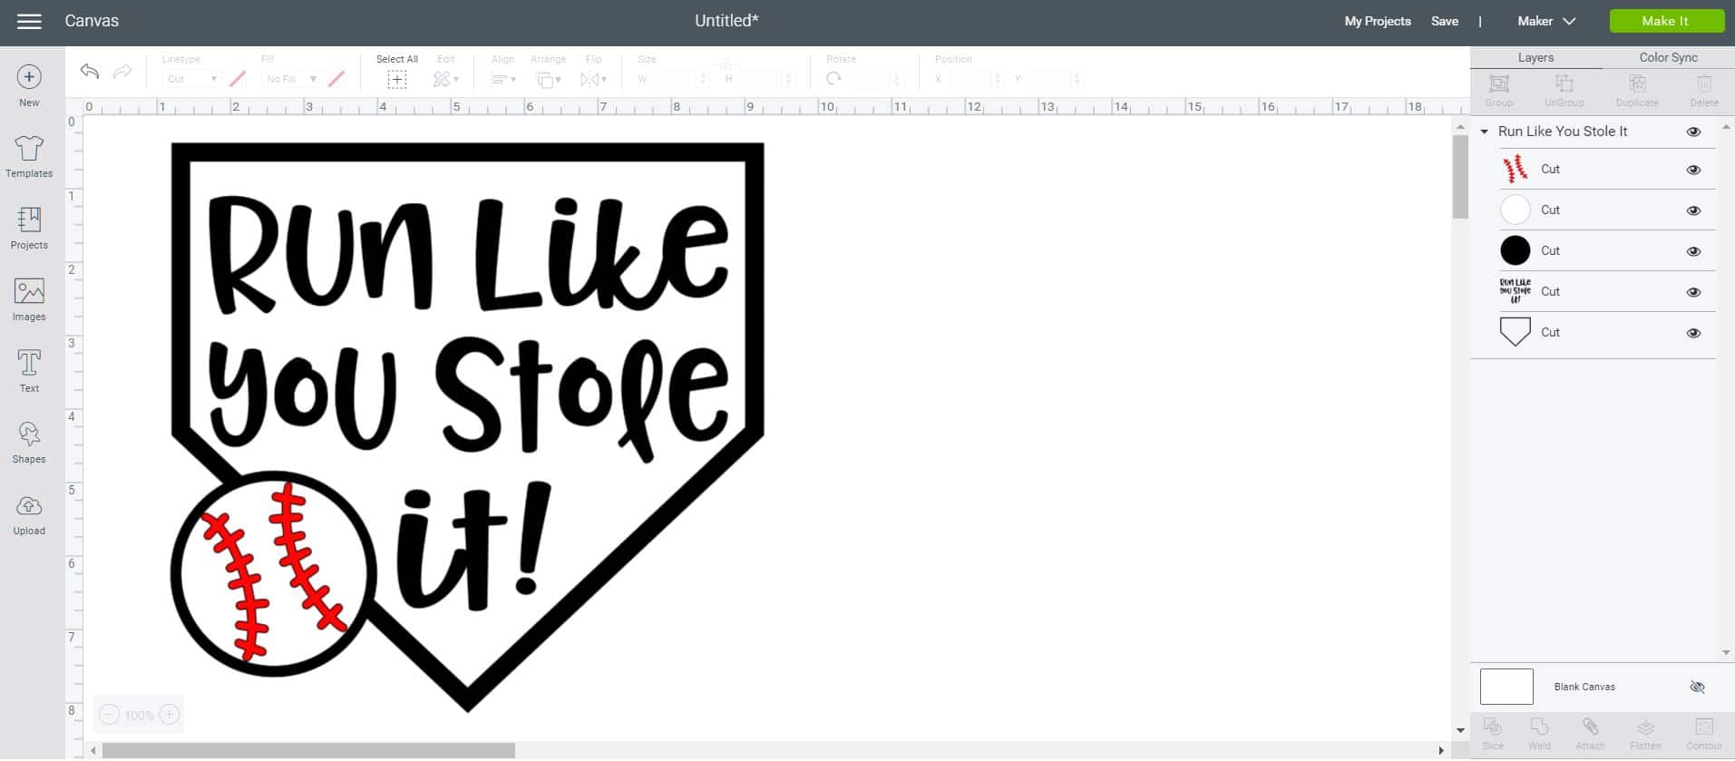Viewport: 1735px width, 761px height.
Task: Click the Redo arrow
Action: point(122,71)
